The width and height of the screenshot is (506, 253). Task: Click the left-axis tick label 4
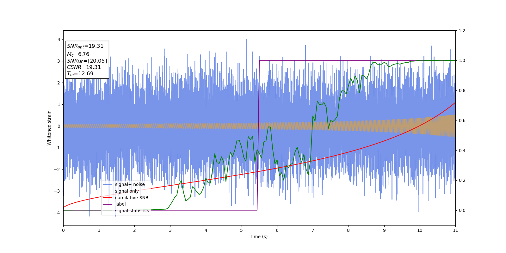59,40
